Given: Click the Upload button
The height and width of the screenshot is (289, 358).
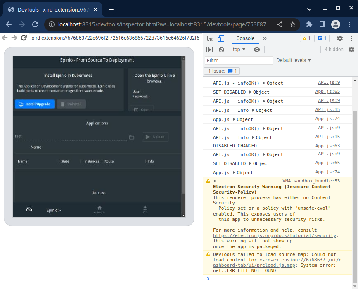Looking at the screenshot, I should click(x=155, y=137).
